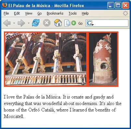The width and height of the screenshot is (131, 129).
Task: Open the Forward history dropdown arrow
Action: 29,23
